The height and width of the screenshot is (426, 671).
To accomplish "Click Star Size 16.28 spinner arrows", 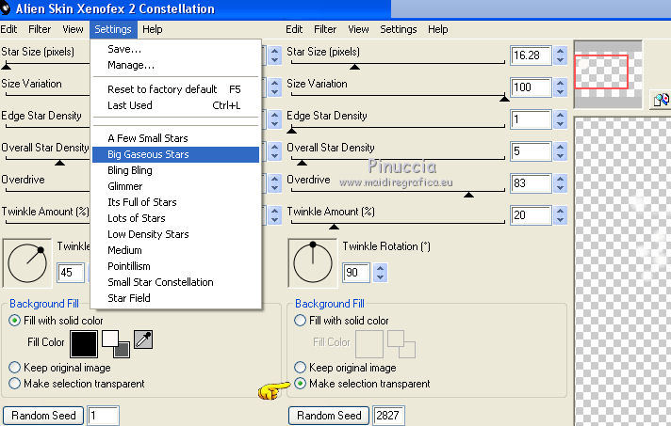I will click(x=561, y=56).
